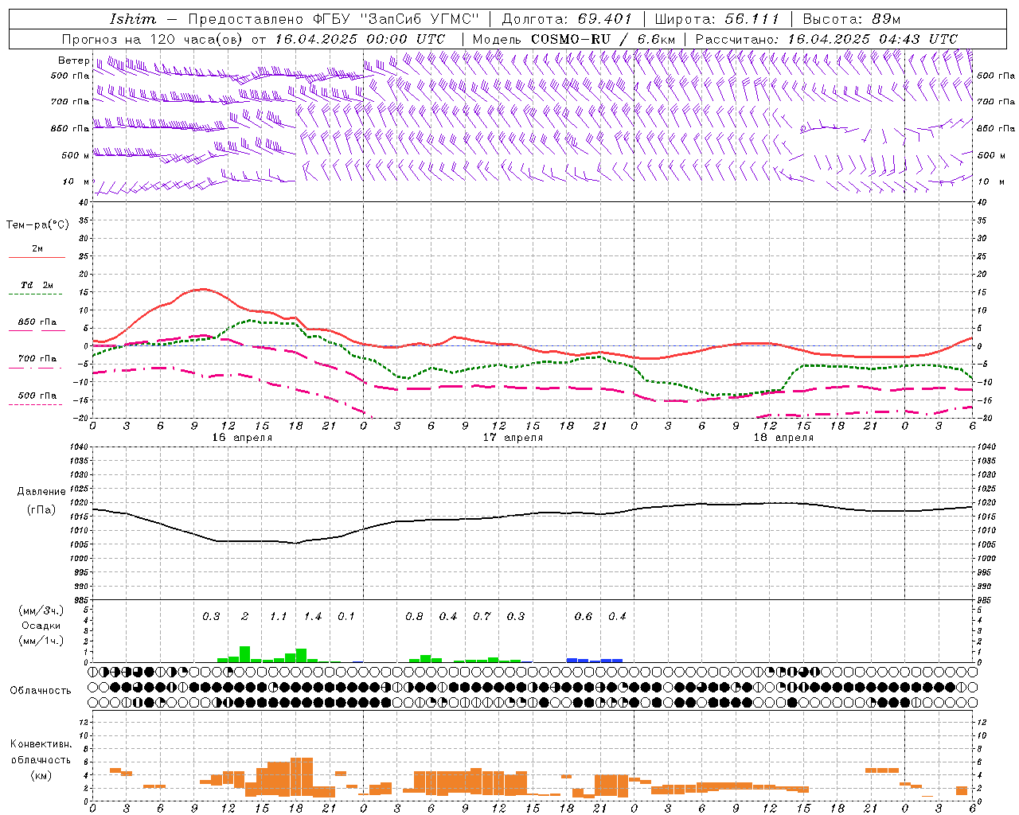
Task: Click the precipitation amount "0.6" above blue bars
Action: [584, 617]
